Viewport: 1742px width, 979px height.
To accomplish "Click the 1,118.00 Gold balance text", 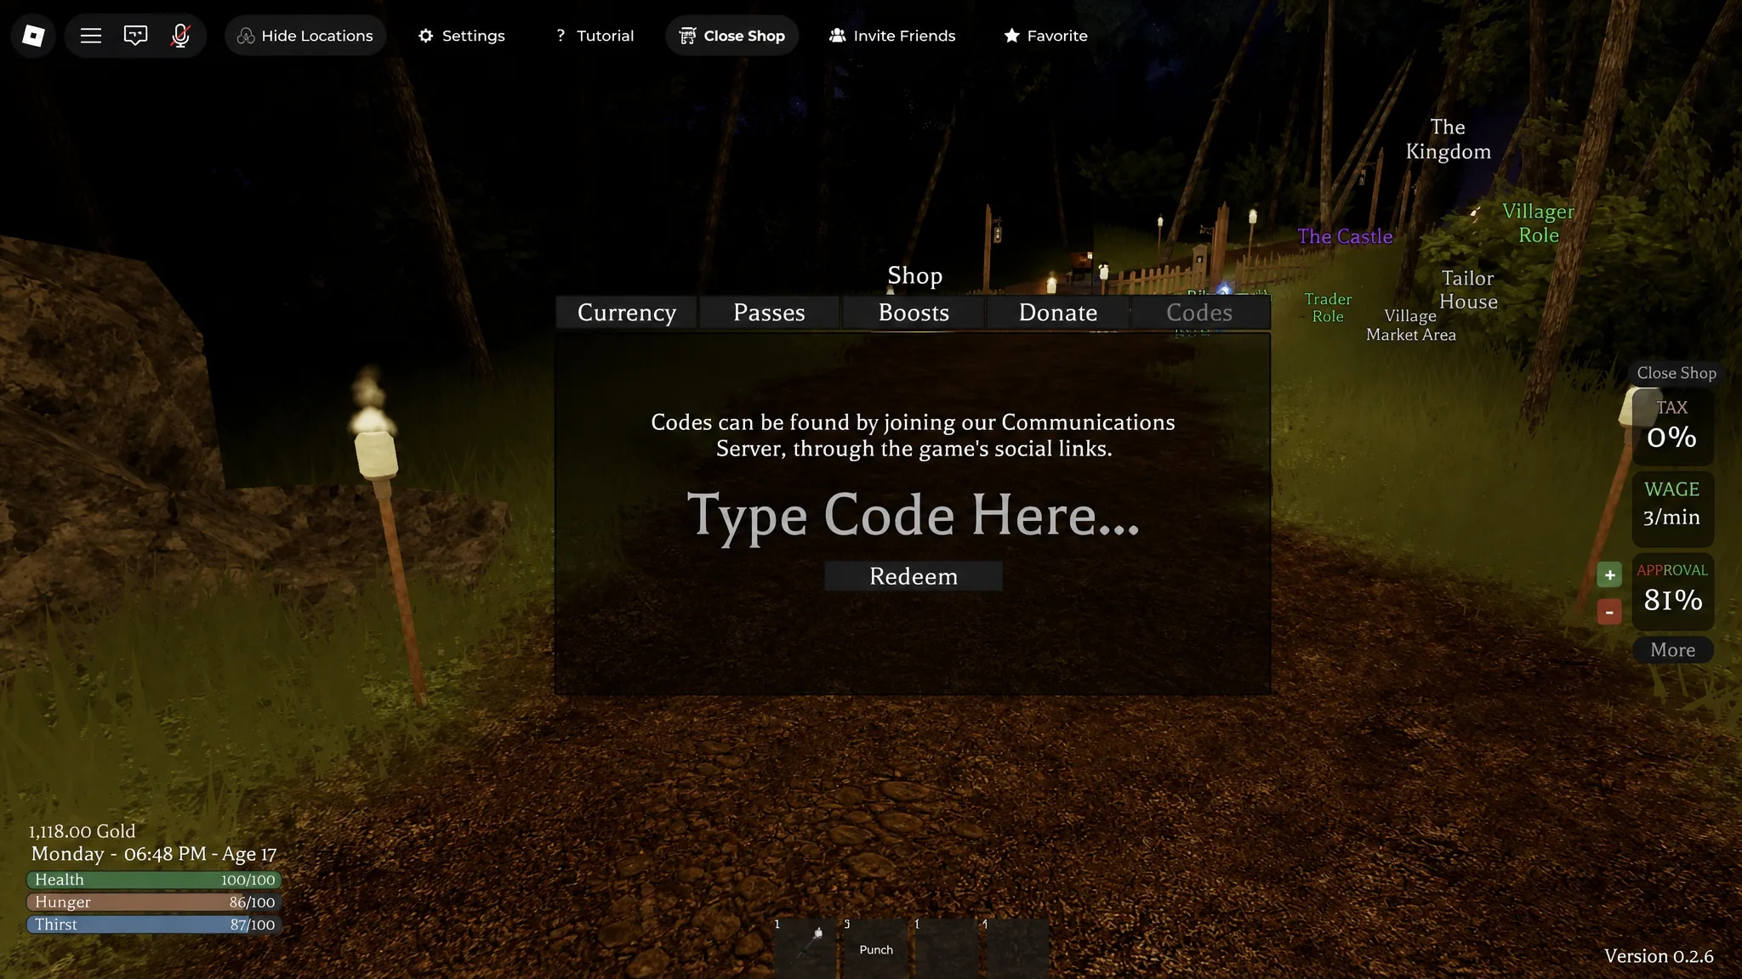I will [x=83, y=831].
